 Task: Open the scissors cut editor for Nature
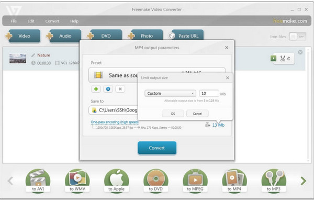283,59
